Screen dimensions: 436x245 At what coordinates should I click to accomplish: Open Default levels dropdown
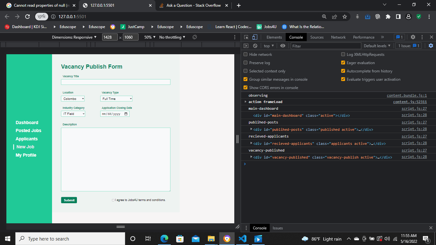[377, 46]
